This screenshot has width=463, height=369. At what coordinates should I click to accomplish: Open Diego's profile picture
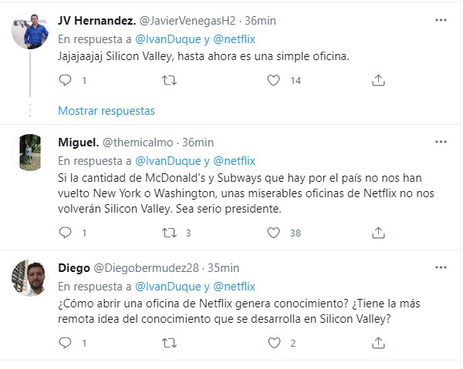tap(29, 277)
